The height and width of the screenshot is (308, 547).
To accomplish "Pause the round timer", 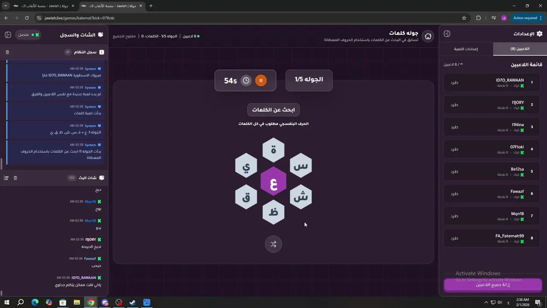I will [261, 80].
